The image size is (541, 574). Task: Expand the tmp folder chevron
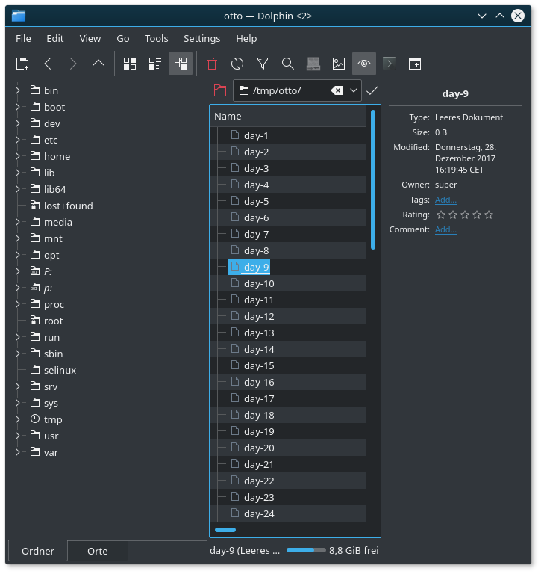coord(18,419)
